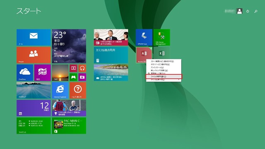Open the search magnifier icon
Viewport: 265px width, 149px height.
tap(256, 11)
